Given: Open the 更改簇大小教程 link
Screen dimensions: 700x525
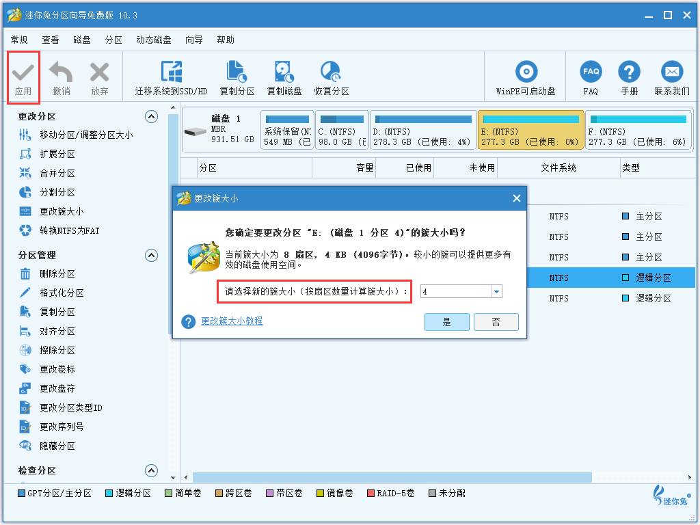Looking at the screenshot, I should [x=232, y=321].
